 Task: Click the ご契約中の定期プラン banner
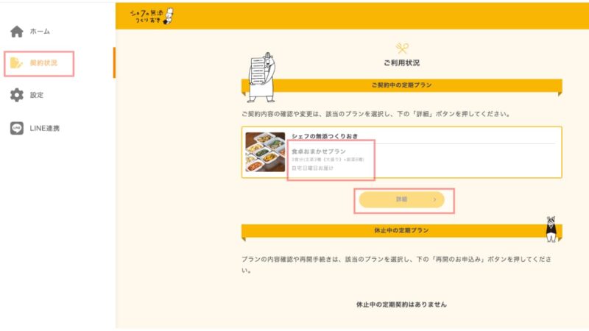(x=401, y=85)
